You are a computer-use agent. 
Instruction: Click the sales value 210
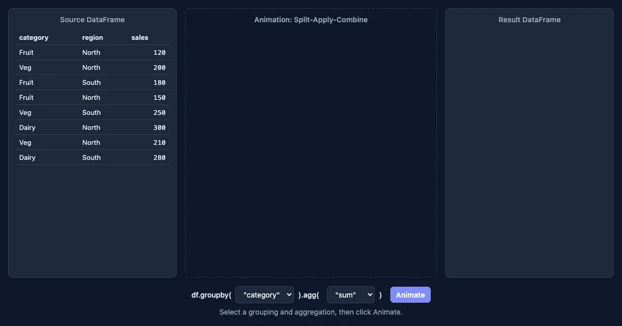click(x=160, y=143)
